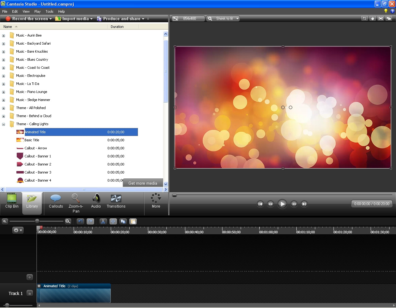The height and width of the screenshot is (308, 396).
Task: Toggle the lock on Track 1
Action: 30,293
